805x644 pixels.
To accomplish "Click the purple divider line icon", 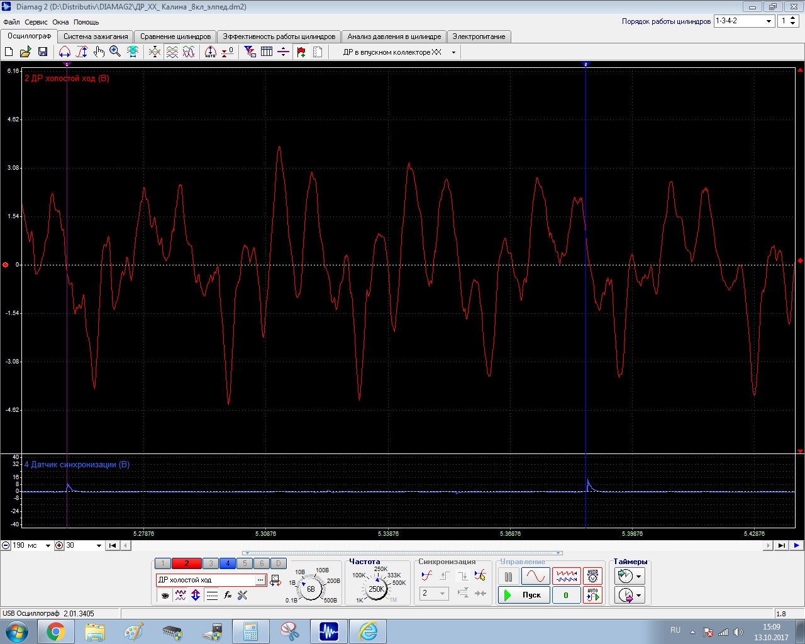I will pyautogui.click(x=283, y=52).
